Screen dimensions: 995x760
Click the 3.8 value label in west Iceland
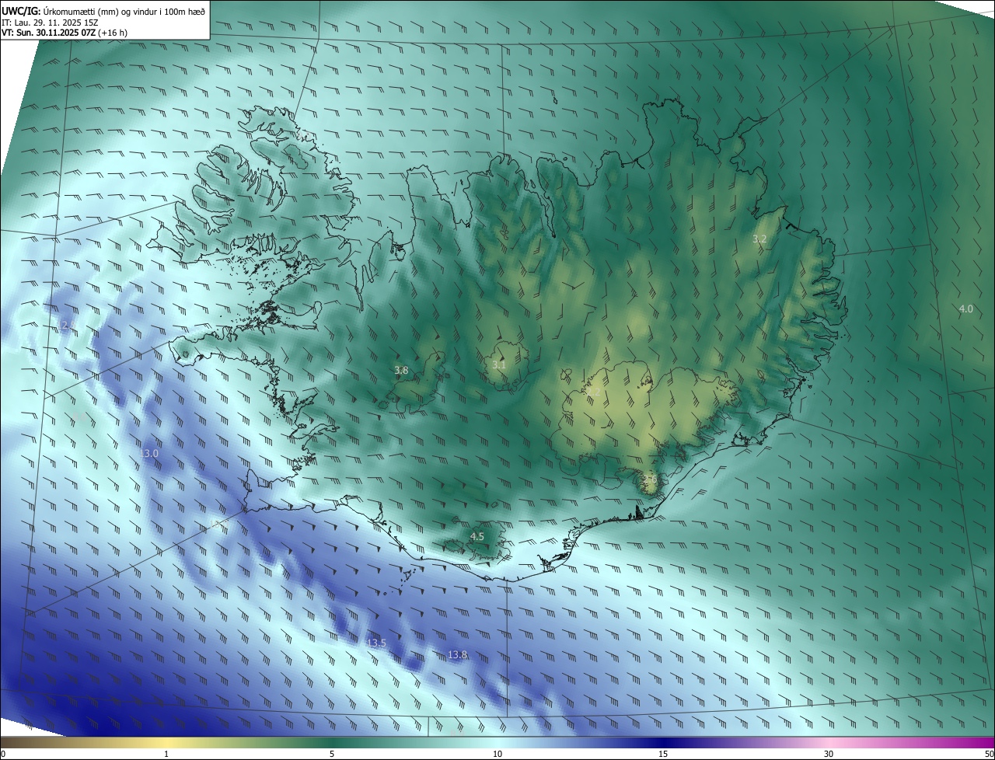tap(401, 371)
